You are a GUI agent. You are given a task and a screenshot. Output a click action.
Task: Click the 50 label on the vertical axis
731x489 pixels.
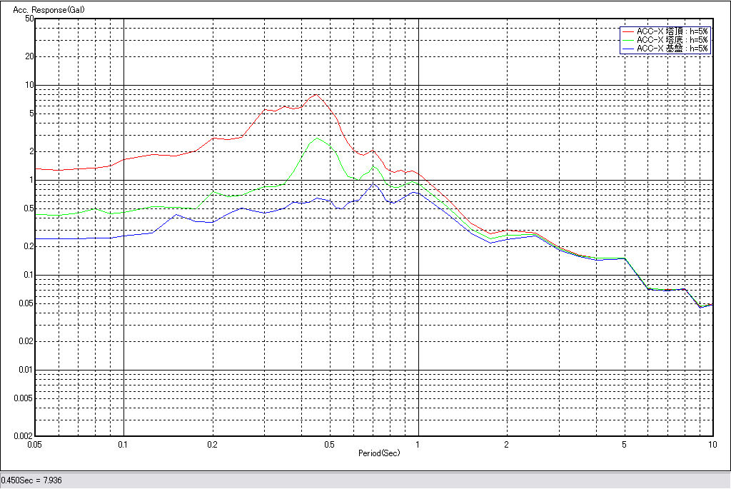click(29, 19)
